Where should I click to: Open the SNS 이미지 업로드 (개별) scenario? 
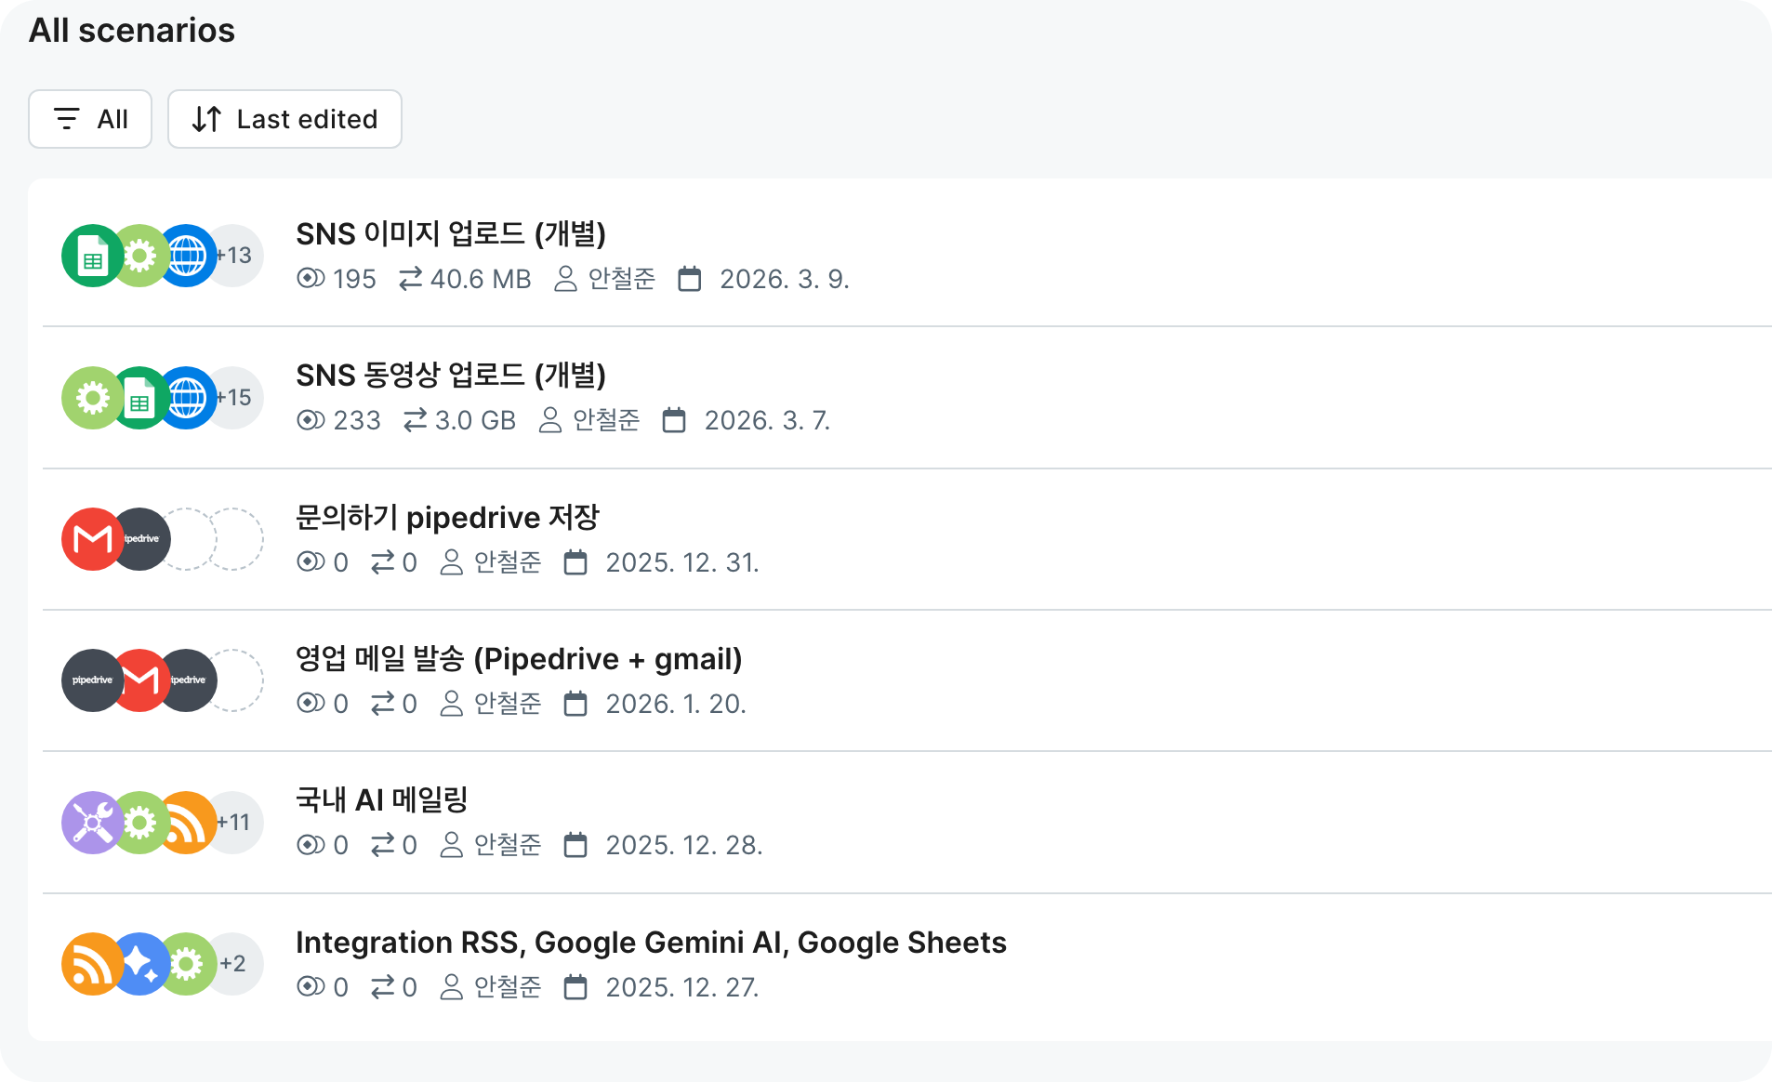450,234
